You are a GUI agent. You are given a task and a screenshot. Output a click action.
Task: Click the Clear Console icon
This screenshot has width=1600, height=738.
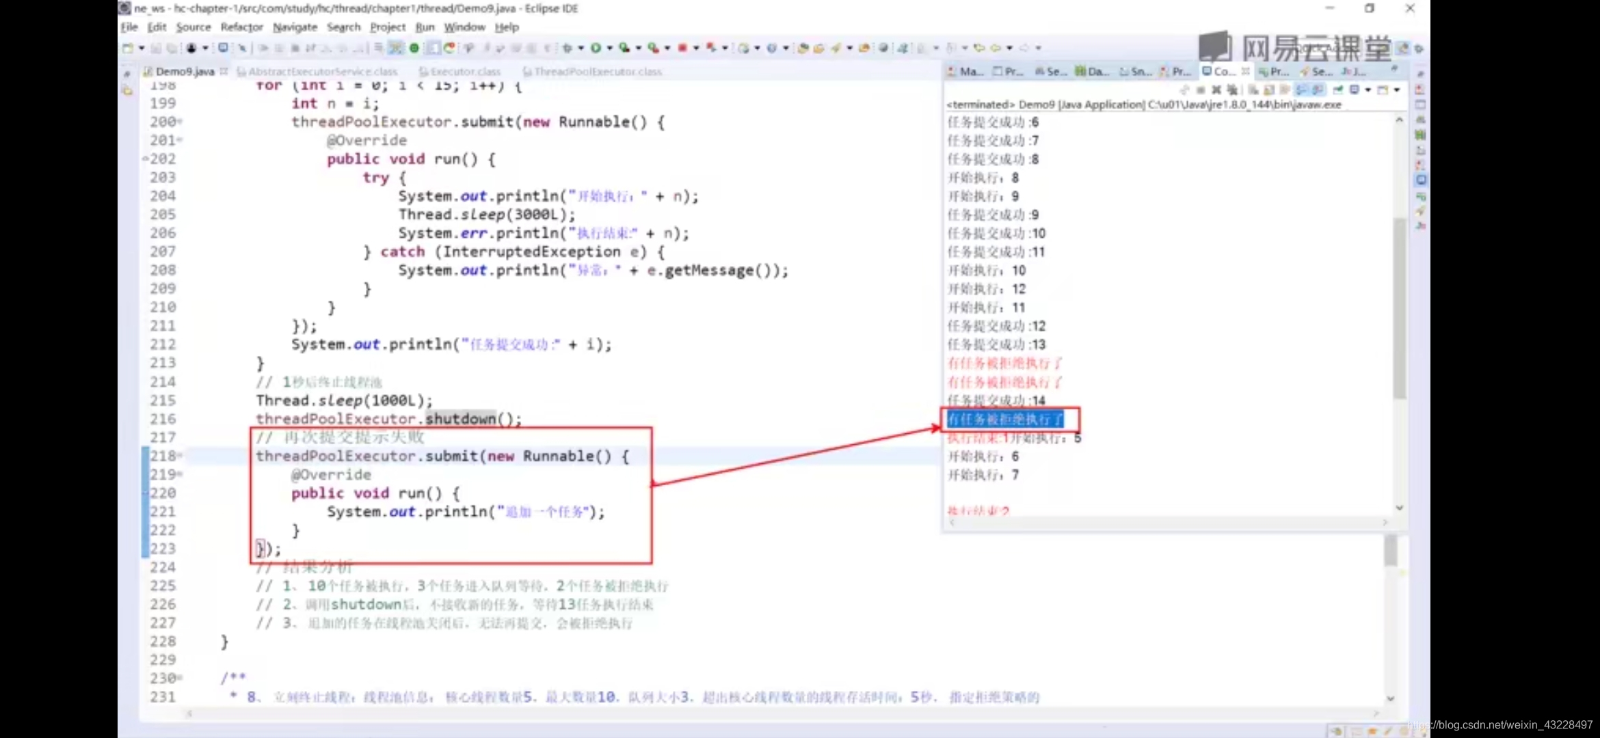coord(1253,90)
